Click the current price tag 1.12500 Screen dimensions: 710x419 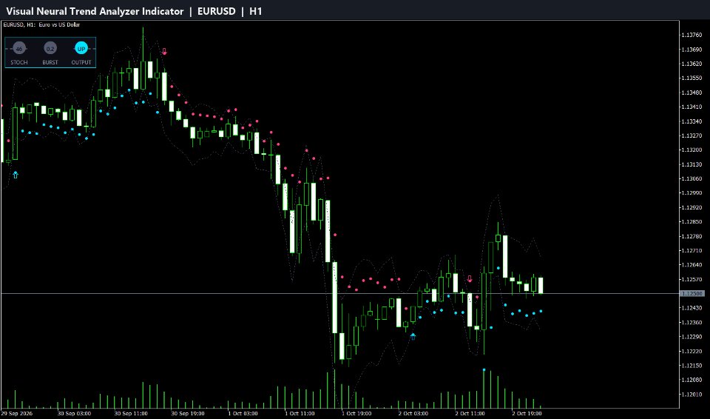tap(692, 294)
